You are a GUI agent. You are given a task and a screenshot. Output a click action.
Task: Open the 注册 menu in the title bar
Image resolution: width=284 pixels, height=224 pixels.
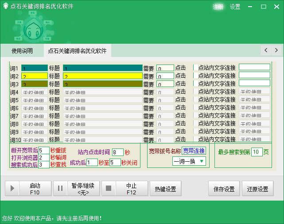(218, 7)
